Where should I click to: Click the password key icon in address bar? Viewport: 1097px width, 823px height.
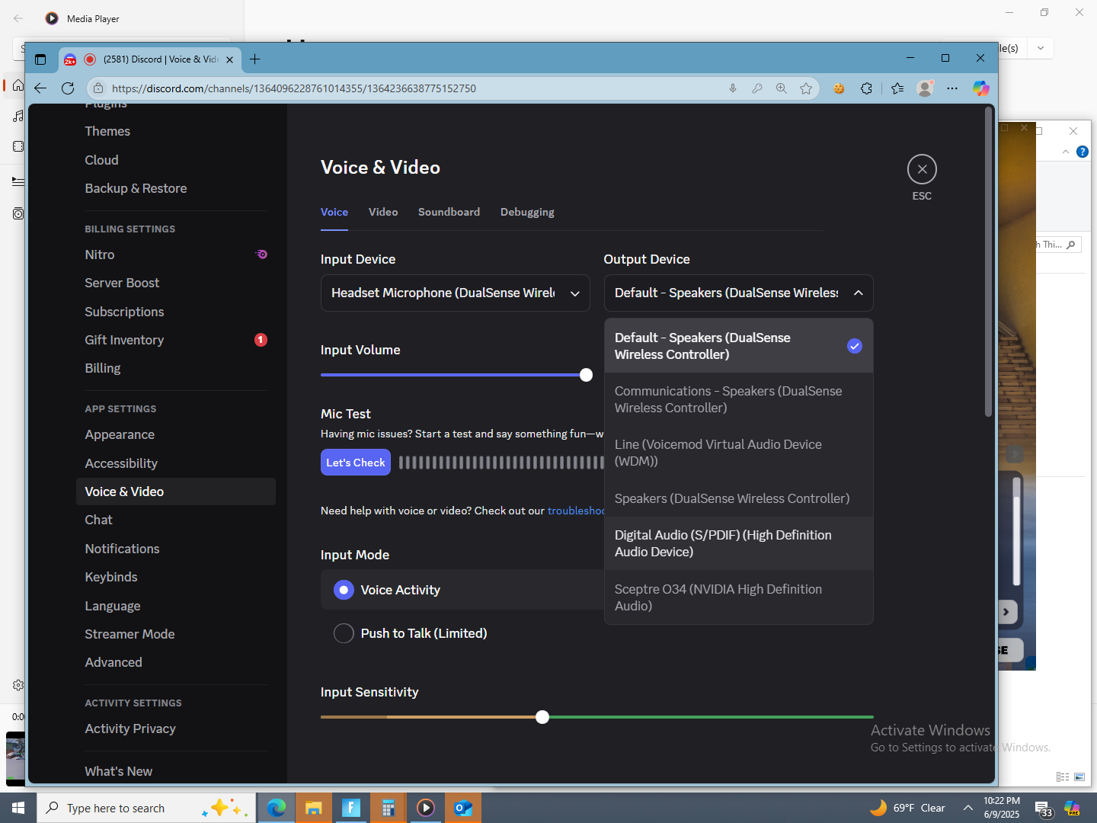pyautogui.click(x=757, y=88)
